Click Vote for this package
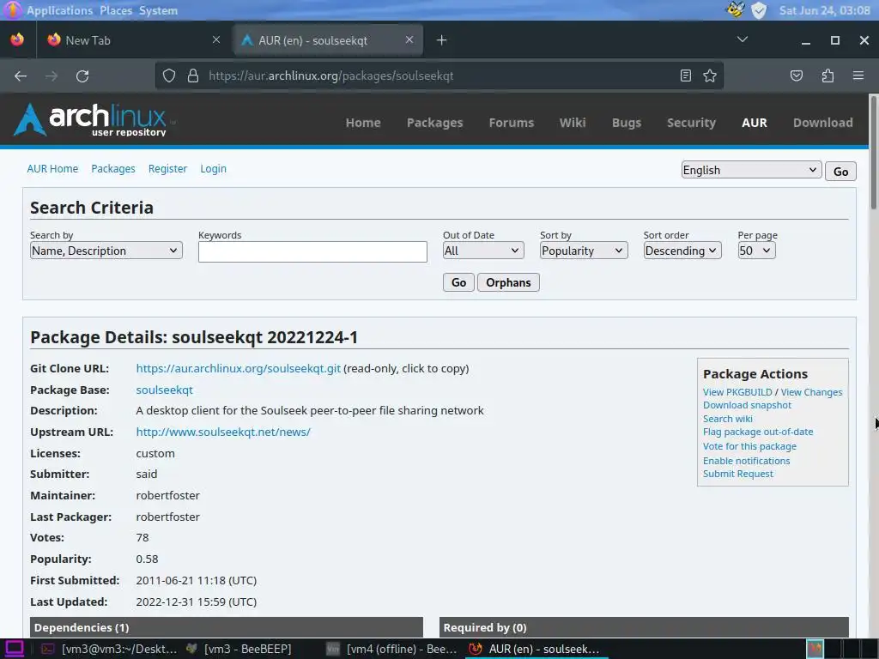The height and width of the screenshot is (659, 879). [x=749, y=446]
